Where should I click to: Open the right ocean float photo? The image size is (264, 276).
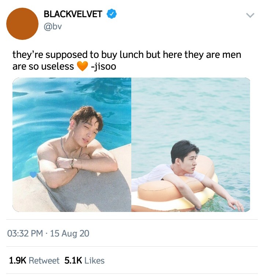pyautogui.click(x=191, y=145)
